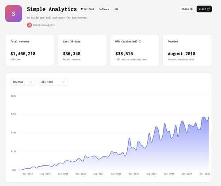Click the Account creation date caption

pyautogui.click(x=181, y=59)
